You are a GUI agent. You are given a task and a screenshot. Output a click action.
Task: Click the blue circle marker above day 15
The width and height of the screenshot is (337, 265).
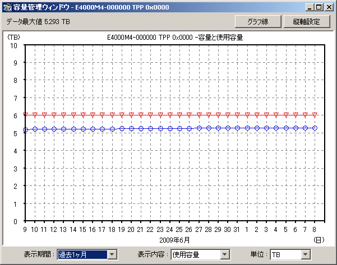(x=83, y=129)
